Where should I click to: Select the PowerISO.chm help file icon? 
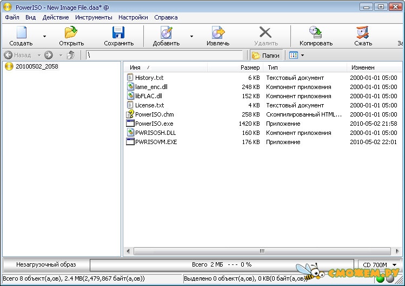pyautogui.click(x=130, y=114)
